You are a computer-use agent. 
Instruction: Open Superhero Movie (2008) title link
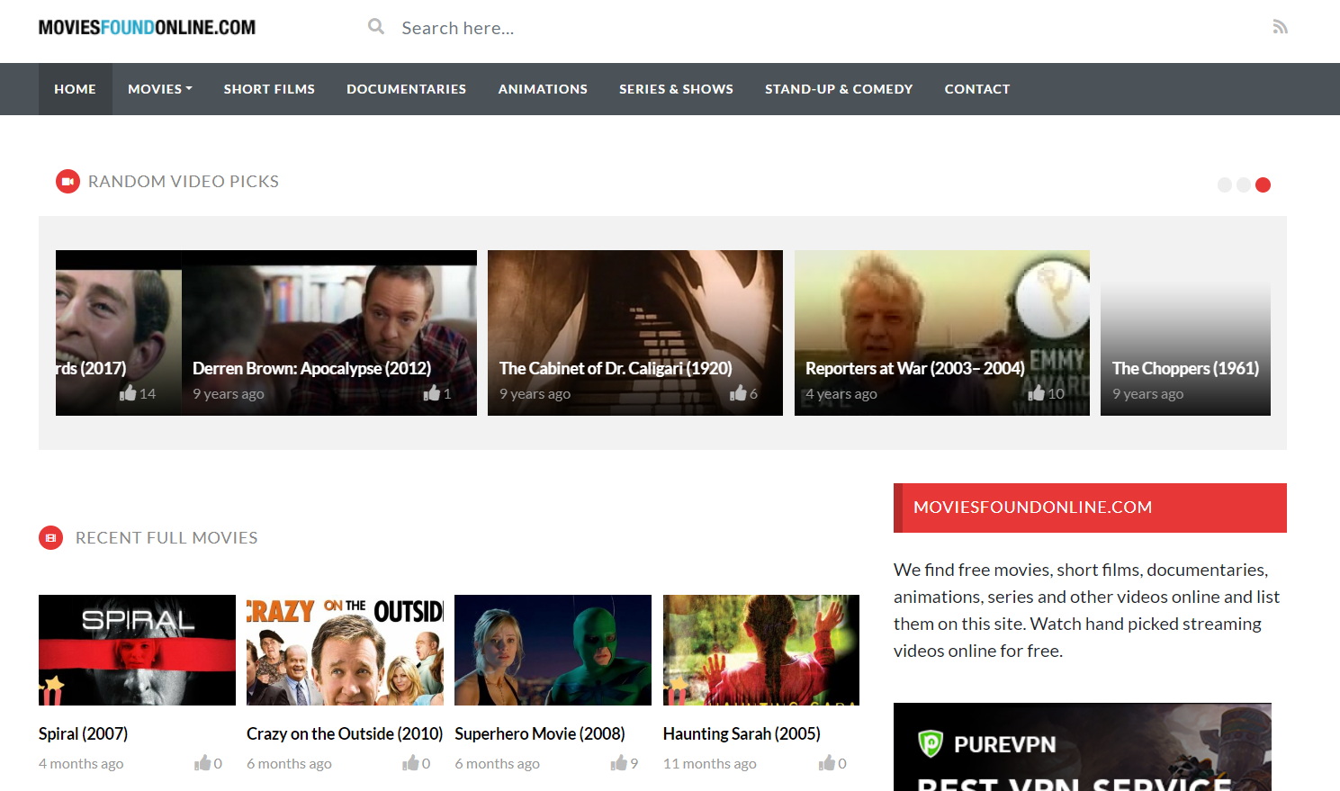(539, 733)
